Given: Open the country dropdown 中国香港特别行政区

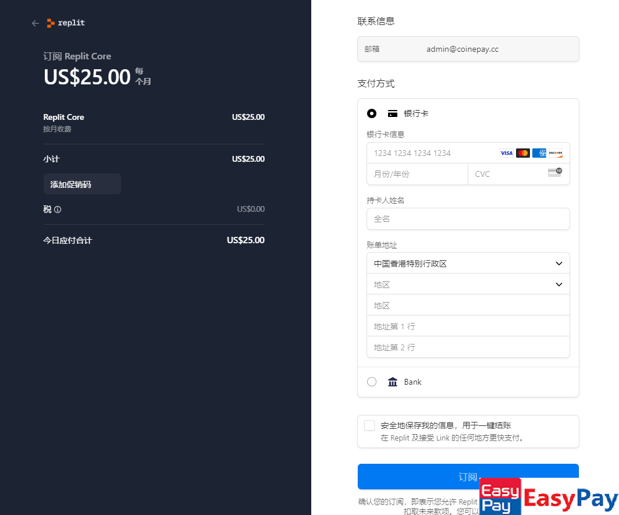Looking at the screenshot, I should tap(468, 264).
